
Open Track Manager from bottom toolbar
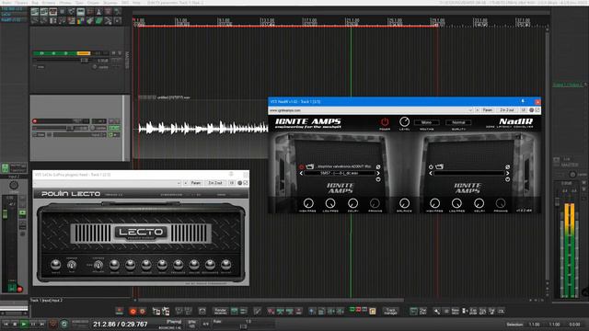point(390,311)
